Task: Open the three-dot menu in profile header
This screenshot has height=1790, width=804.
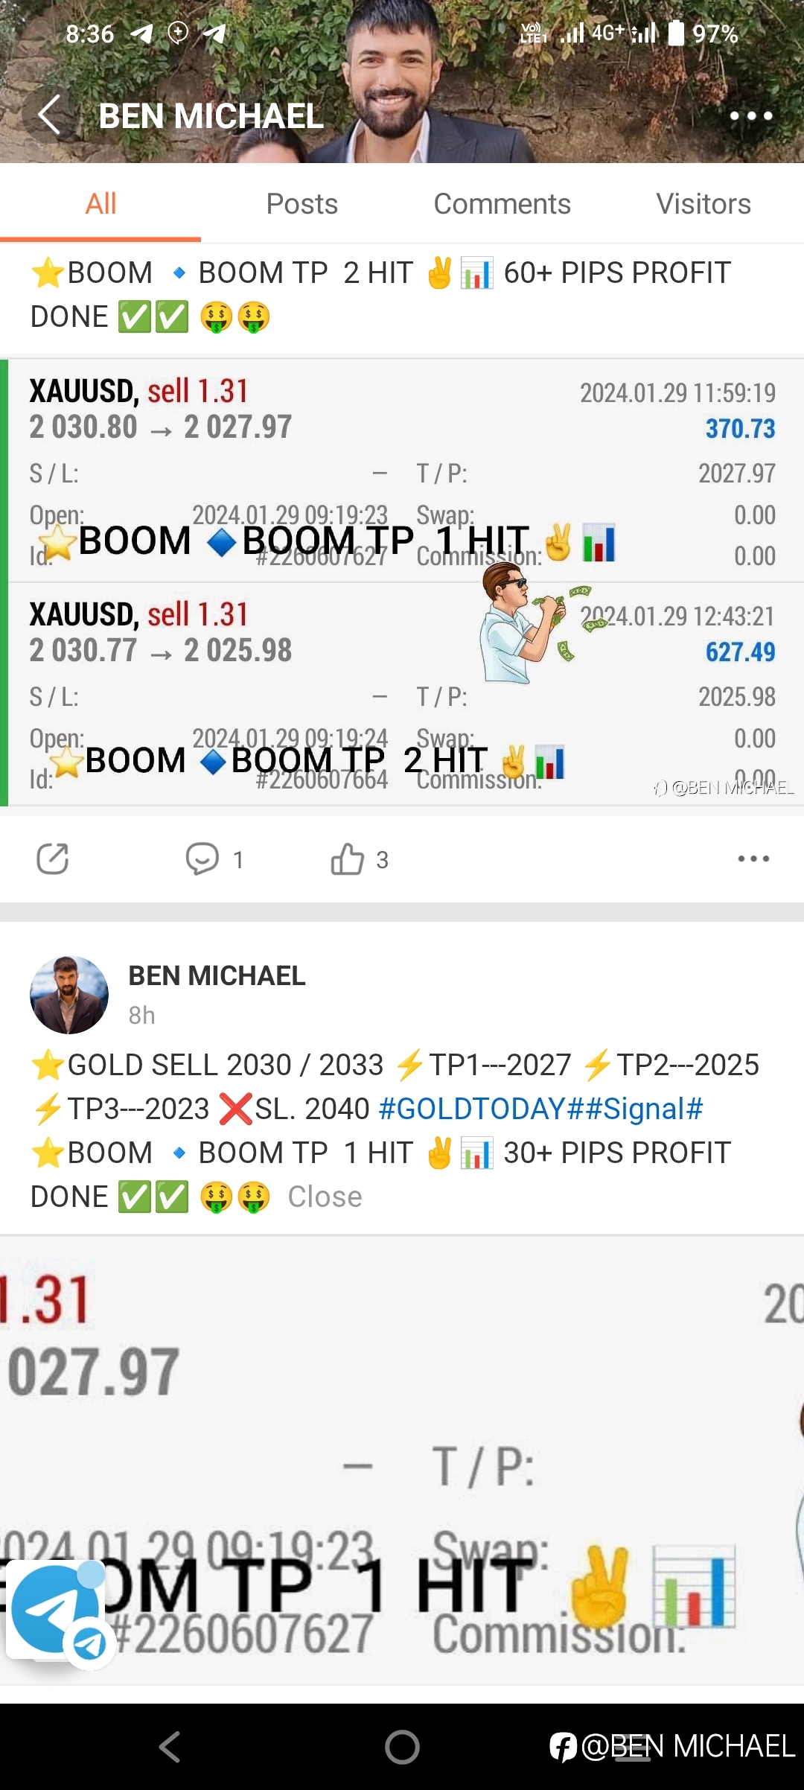Action: [x=751, y=116]
